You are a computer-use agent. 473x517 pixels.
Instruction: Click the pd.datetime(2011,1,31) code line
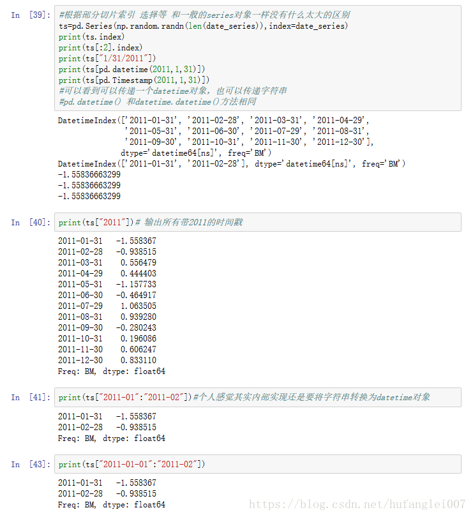coord(131,70)
